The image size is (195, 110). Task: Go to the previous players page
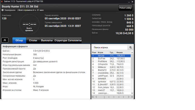(96, 97)
